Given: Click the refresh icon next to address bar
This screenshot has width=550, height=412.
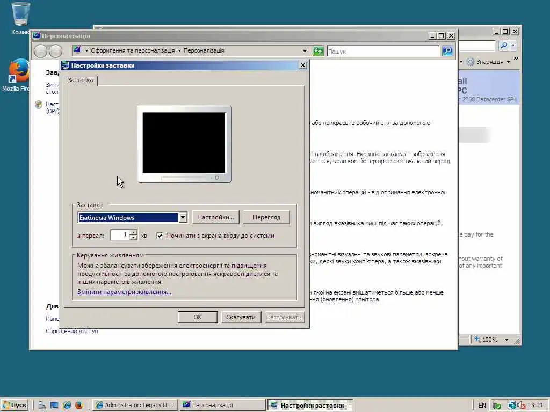Looking at the screenshot, I should [318, 51].
